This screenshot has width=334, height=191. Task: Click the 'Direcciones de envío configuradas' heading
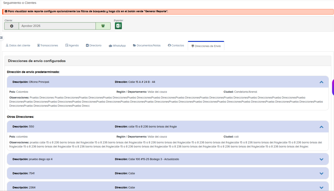(x=37, y=61)
